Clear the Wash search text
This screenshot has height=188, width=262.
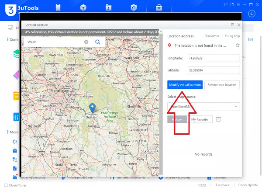point(86,42)
